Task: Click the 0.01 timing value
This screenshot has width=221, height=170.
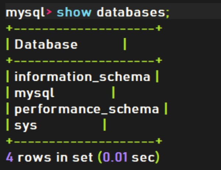Action: pos(115,157)
